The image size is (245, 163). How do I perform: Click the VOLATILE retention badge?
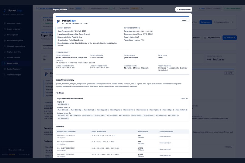coord(135,8)
